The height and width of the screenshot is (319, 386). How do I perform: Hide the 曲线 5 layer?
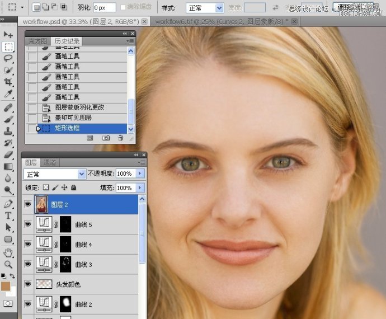(x=28, y=224)
